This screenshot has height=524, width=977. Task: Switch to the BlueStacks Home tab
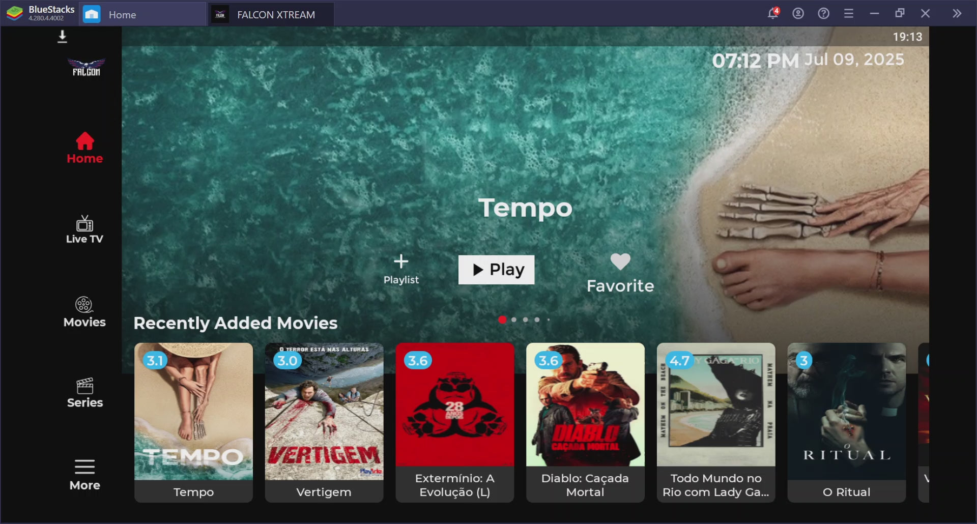tap(122, 15)
